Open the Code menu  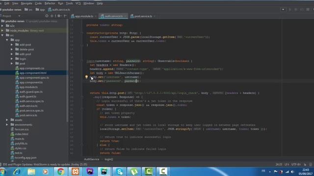[38, 3]
